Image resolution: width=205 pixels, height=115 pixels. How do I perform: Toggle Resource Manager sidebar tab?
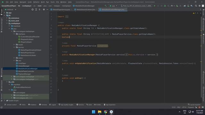(x=1, y=25)
